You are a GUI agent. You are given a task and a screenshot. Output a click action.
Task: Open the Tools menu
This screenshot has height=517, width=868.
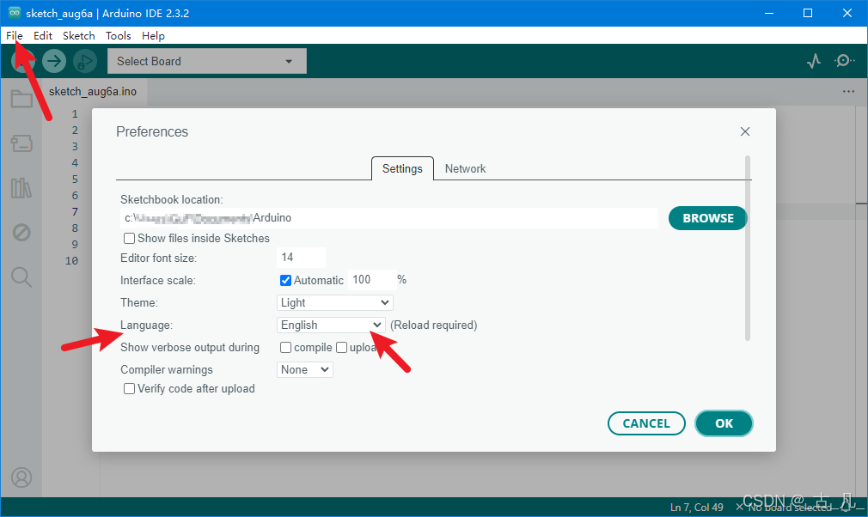[118, 35]
